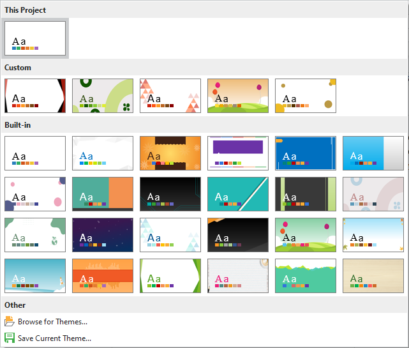
Task: Choose the lined notebook paper theme
Action: click(238, 276)
